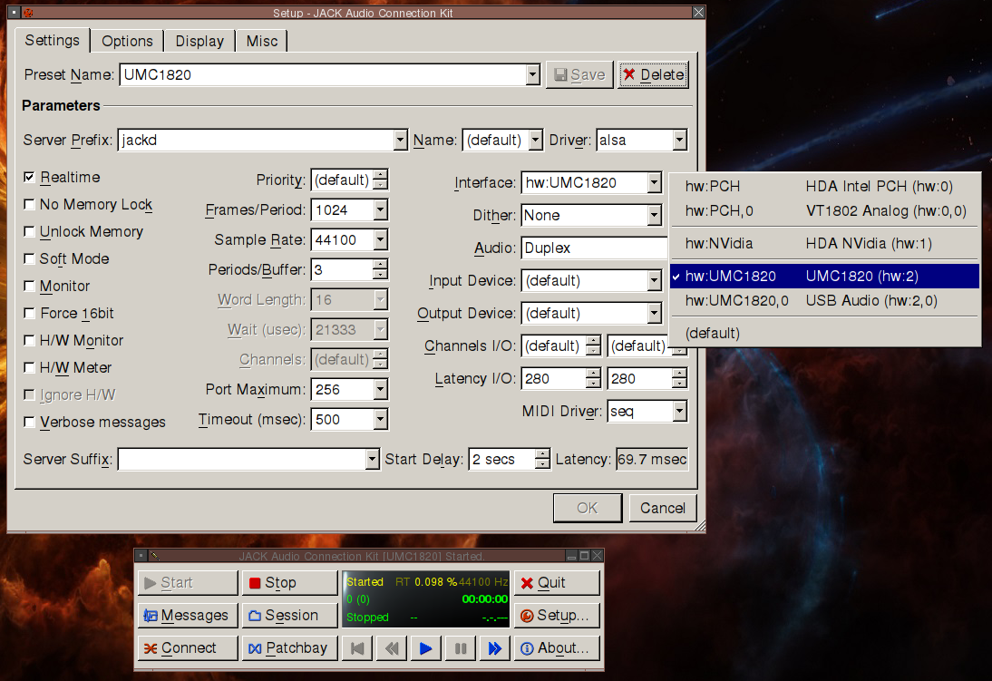Pause the transport
Viewport: 992px width, 681px height.
[x=460, y=648]
